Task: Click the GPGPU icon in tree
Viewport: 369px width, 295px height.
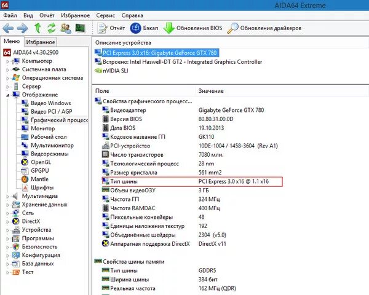Action: point(25,171)
